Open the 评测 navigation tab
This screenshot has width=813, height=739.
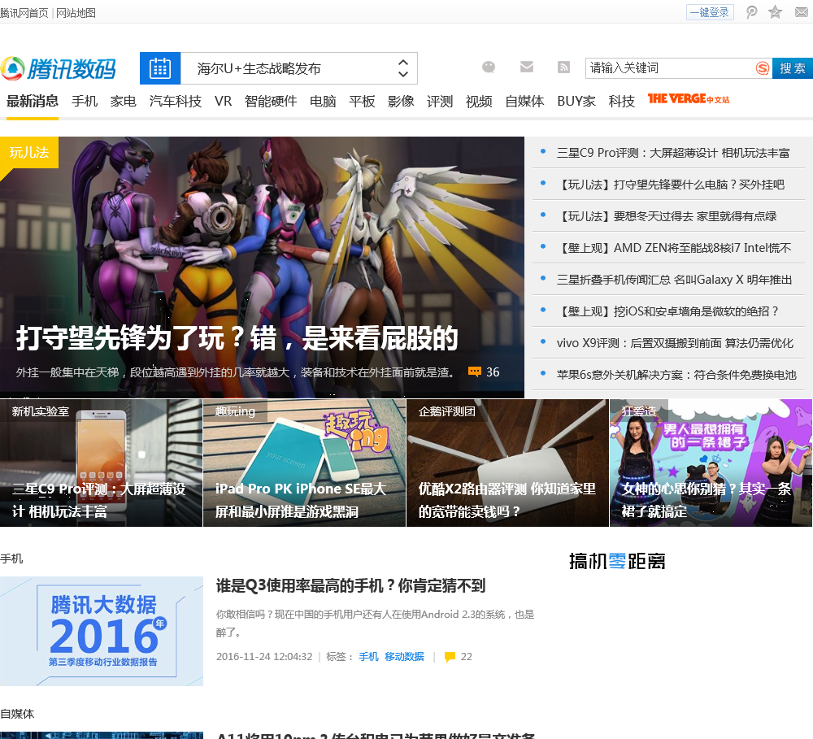[440, 102]
